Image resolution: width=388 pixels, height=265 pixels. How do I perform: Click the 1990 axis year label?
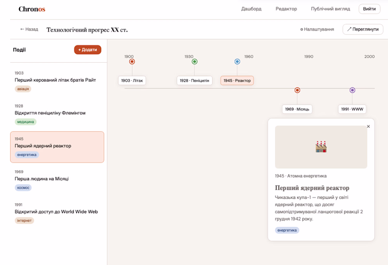[308, 56]
